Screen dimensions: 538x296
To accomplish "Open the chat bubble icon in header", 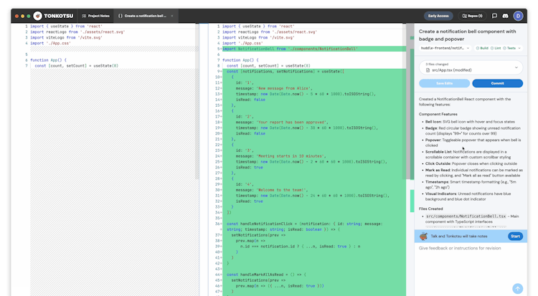I will point(495,15).
